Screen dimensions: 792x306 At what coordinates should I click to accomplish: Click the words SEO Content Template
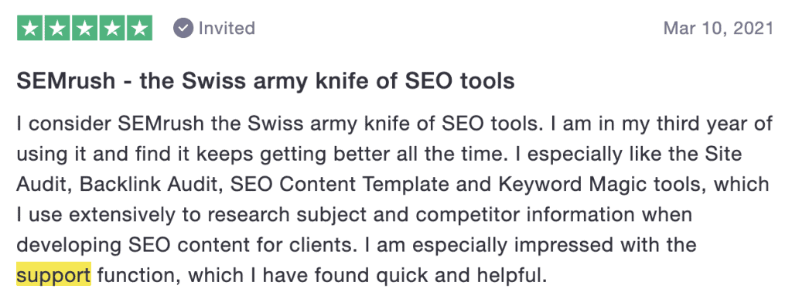pyautogui.click(x=340, y=185)
